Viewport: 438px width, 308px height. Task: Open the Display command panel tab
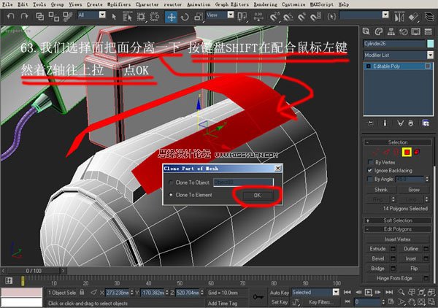[x=415, y=32]
